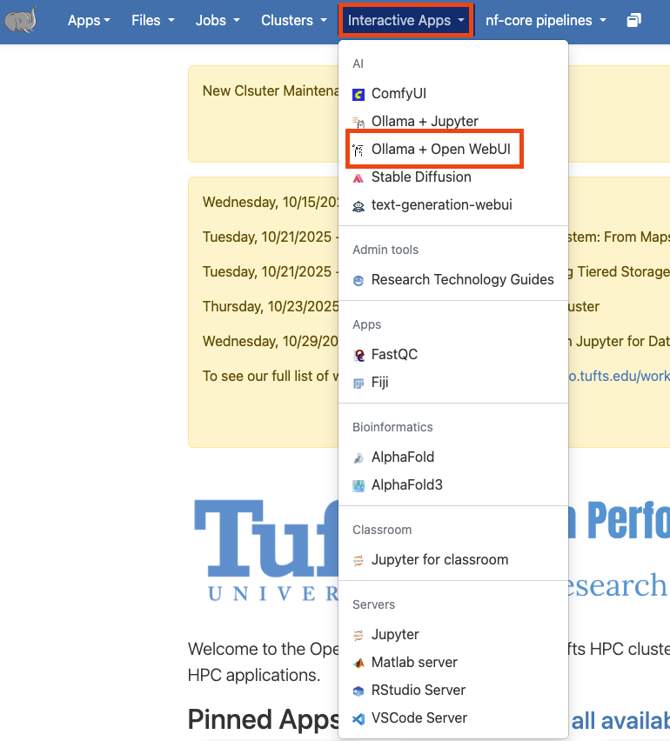Click the Ollama + Open WebUI icon
Viewport: 670px width, 741px height.
[358, 150]
